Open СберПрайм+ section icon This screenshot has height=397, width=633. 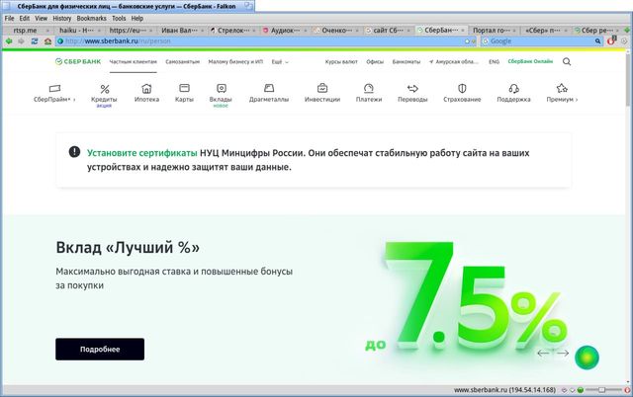point(54,88)
